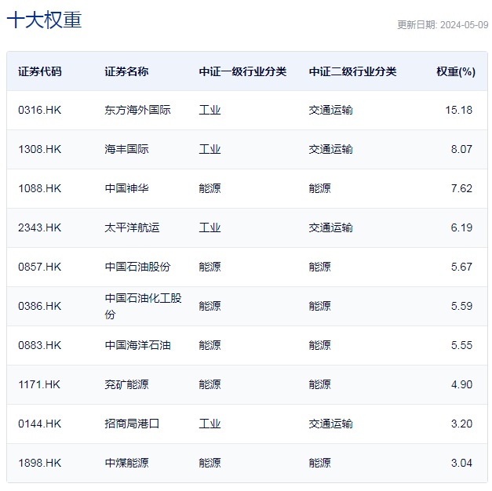492x491 pixels.
Task: Click the 中证一级行业分类 column header
Action: coord(242,71)
